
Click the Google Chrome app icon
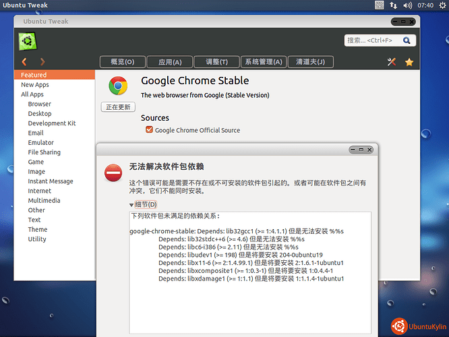tap(118, 86)
